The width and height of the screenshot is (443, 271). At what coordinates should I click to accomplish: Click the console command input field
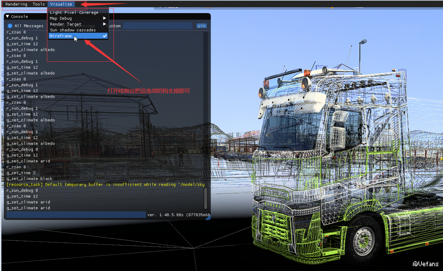click(x=76, y=215)
